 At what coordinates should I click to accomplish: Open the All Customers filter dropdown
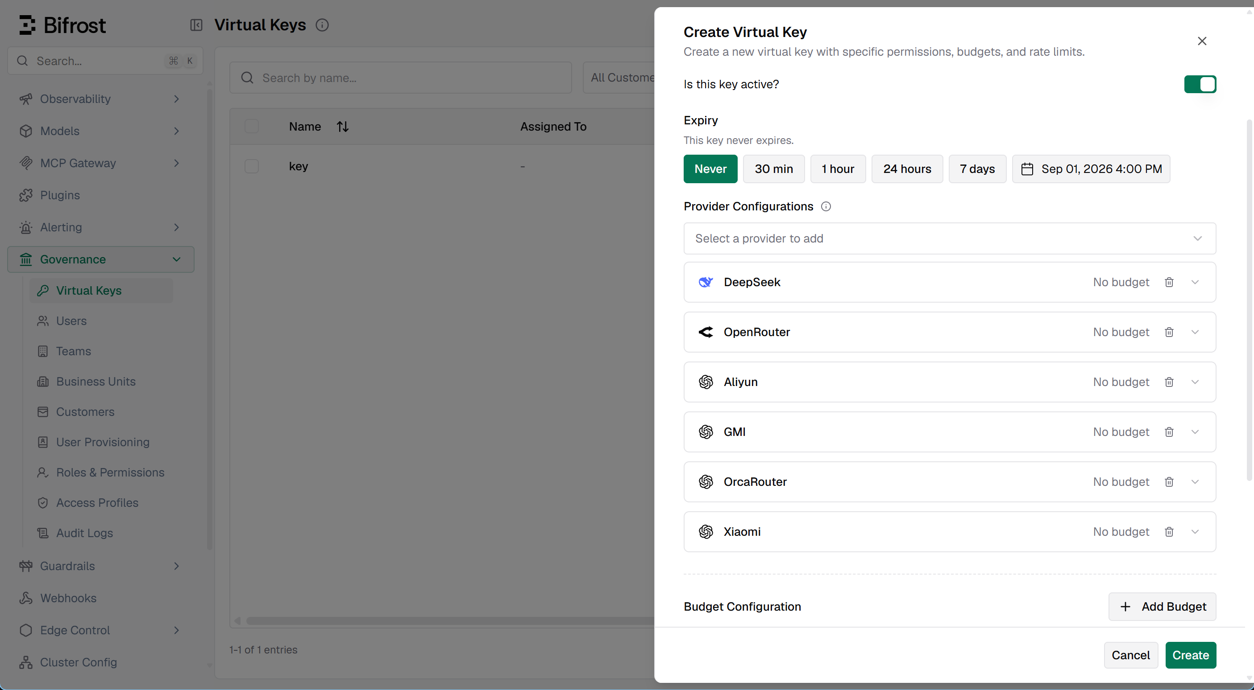[619, 78]
